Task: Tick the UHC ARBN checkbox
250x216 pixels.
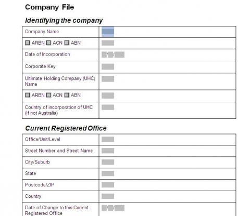Action: [x=28, y=95]
